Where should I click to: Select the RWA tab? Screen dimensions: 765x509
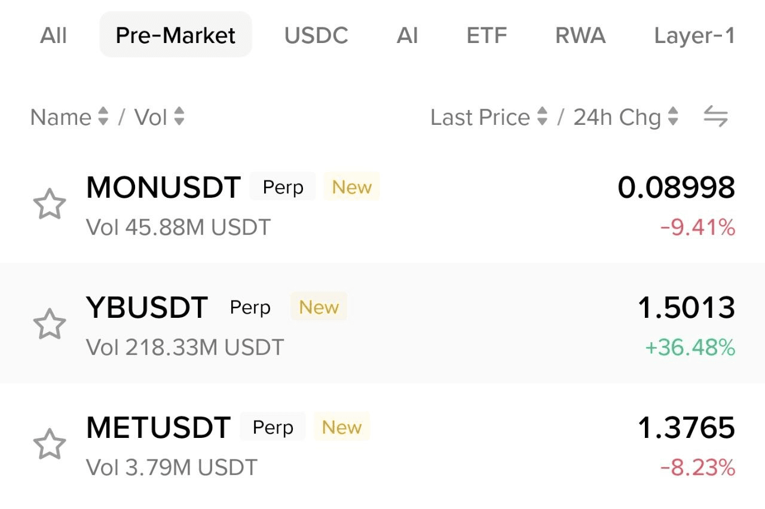click(580, 35)
